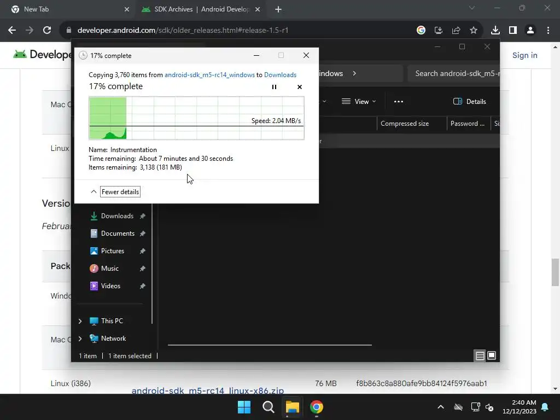Cancel the copy with the small X

pyautogui.click(x=299, y=87)
